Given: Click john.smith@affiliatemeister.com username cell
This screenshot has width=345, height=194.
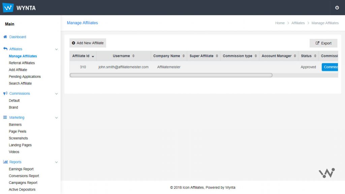Looking at the screenshot, I should click(123, 67).
